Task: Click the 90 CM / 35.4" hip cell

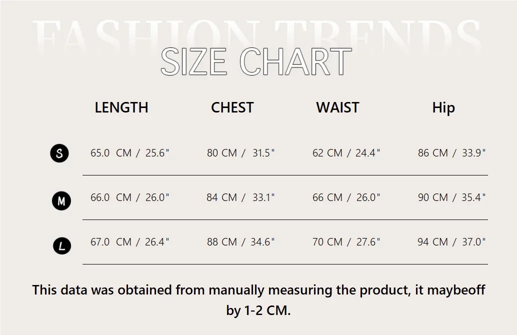Action: [x=452, y=197]
